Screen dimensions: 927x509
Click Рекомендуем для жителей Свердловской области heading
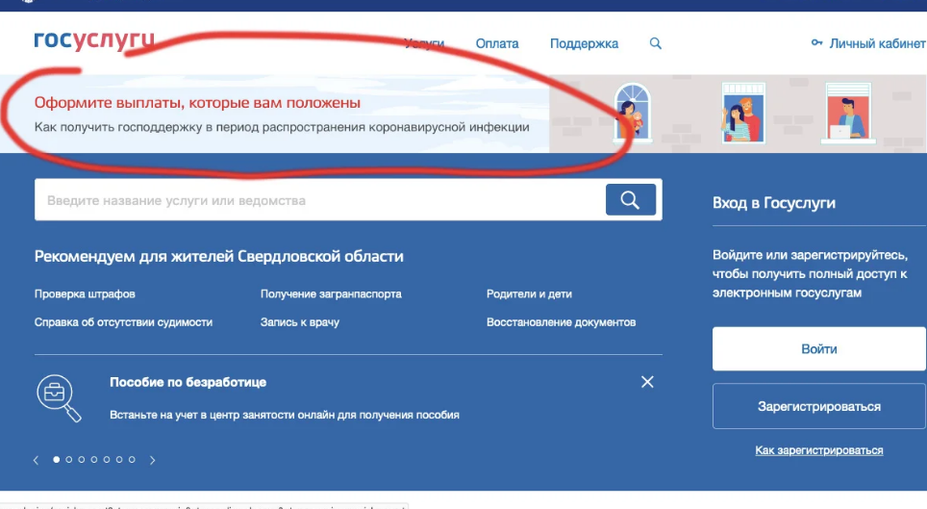tap(218, 256)
